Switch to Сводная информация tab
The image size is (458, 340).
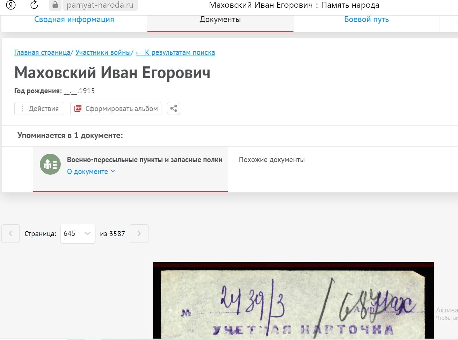(x=74, y=20)
